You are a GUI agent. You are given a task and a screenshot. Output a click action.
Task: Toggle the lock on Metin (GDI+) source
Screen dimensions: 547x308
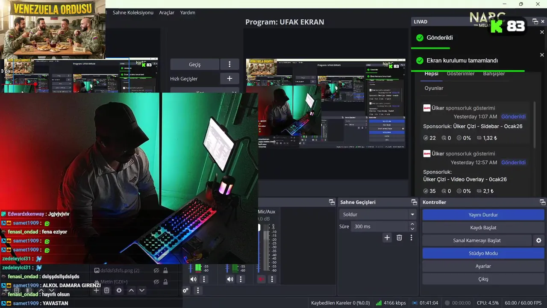coord(165,281)
